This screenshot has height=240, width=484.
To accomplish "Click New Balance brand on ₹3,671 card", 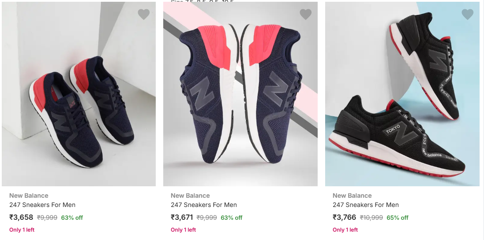I will point(190,196).
